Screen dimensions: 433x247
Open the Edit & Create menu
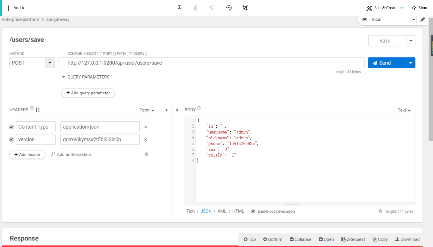coord(385,8)
